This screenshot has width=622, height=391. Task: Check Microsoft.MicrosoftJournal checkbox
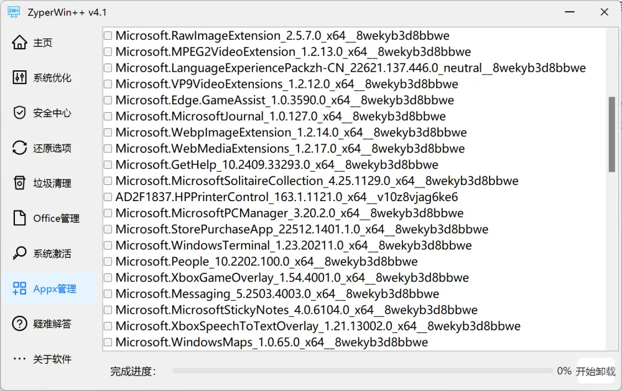[x=108, y=116]
